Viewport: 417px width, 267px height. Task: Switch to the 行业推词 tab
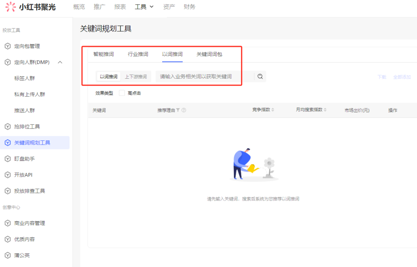coord(138,54)
